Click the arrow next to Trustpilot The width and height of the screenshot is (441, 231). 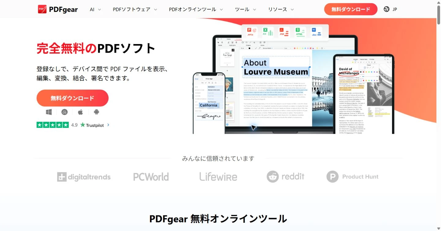(x=108, y=125)
